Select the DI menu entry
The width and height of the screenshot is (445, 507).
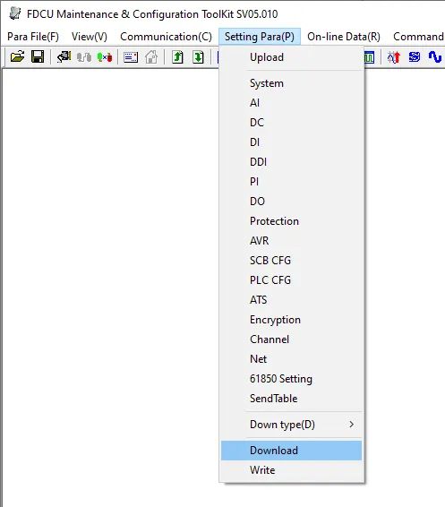(292, 142)
